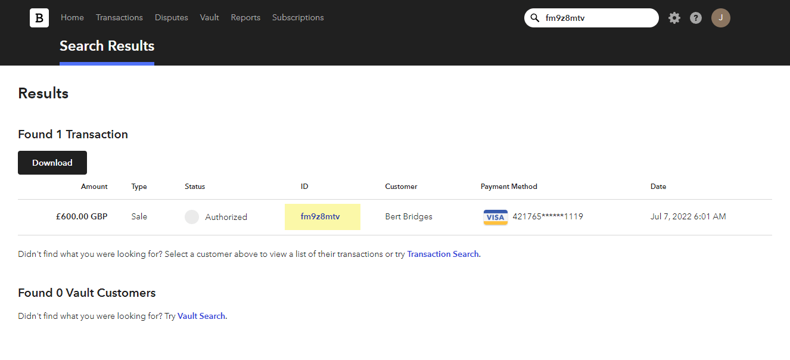Open the help question mark icon
This screenshot has height=360, width=790.
696,18
